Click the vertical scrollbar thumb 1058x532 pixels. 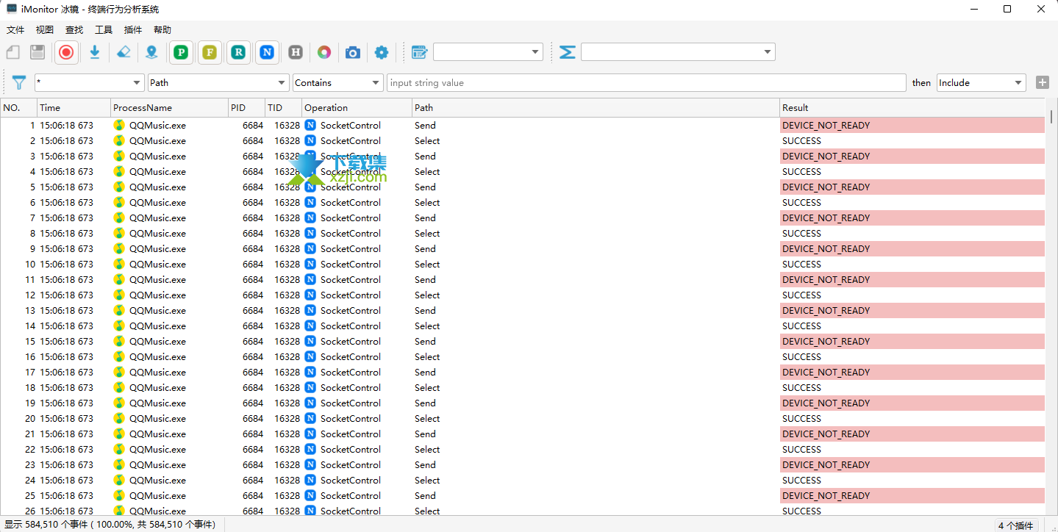click(x=1052, y=116)
